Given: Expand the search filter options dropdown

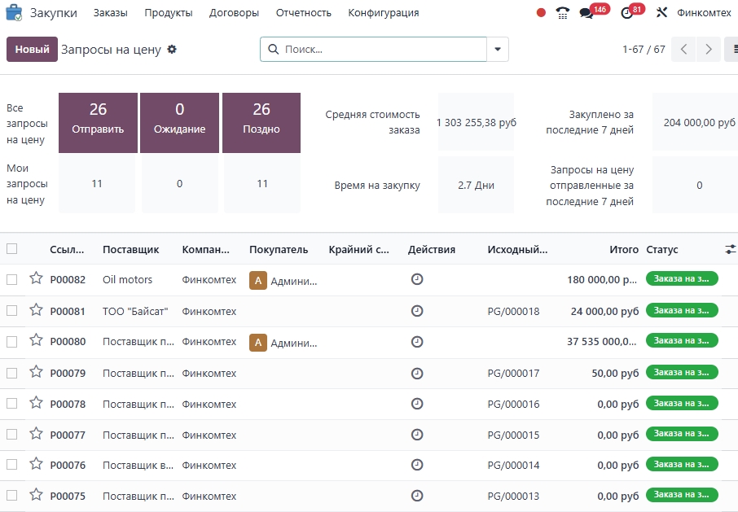Looking at the screenshot, I should [498, 49].
